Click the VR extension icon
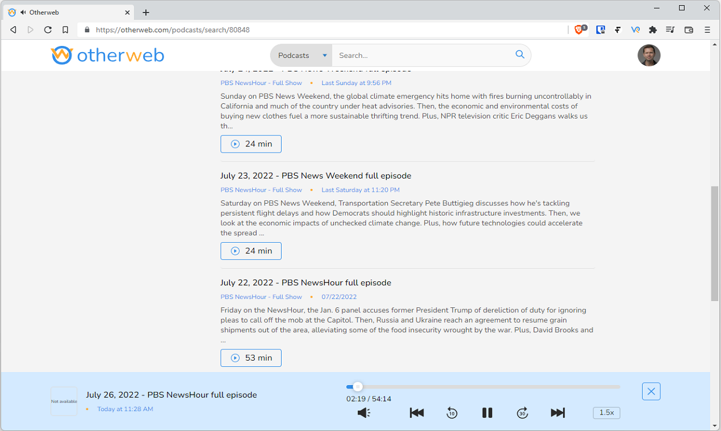Image resolution: width=721 pixels, height=431 pixels. tap(635, 29)
